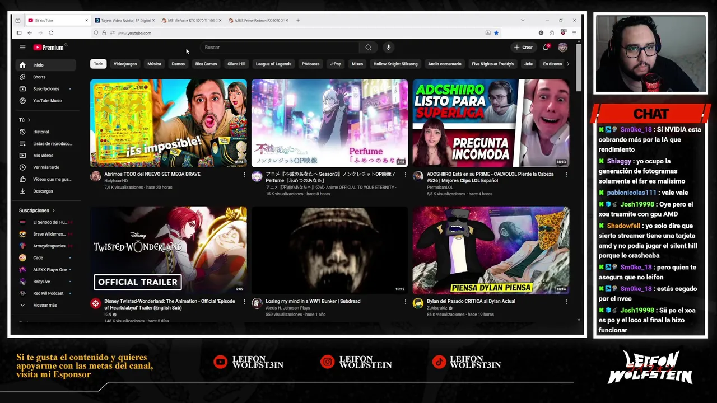
Task: Open Mis vídeos in the sidebar
Action: (46, 156)
